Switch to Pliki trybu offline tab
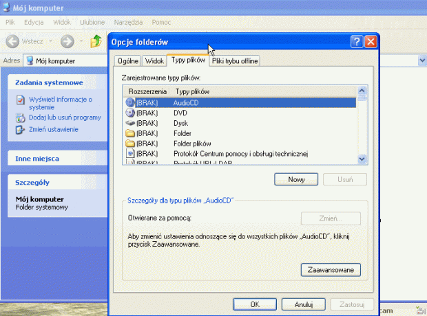427x316 pixels. coord(234,61)
